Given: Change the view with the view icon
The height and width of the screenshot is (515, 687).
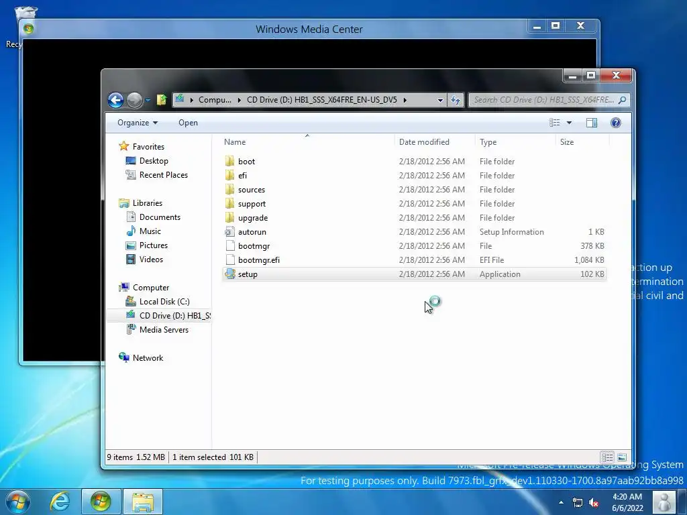Looking at the screenshot, I should click(x=555, y=123).
